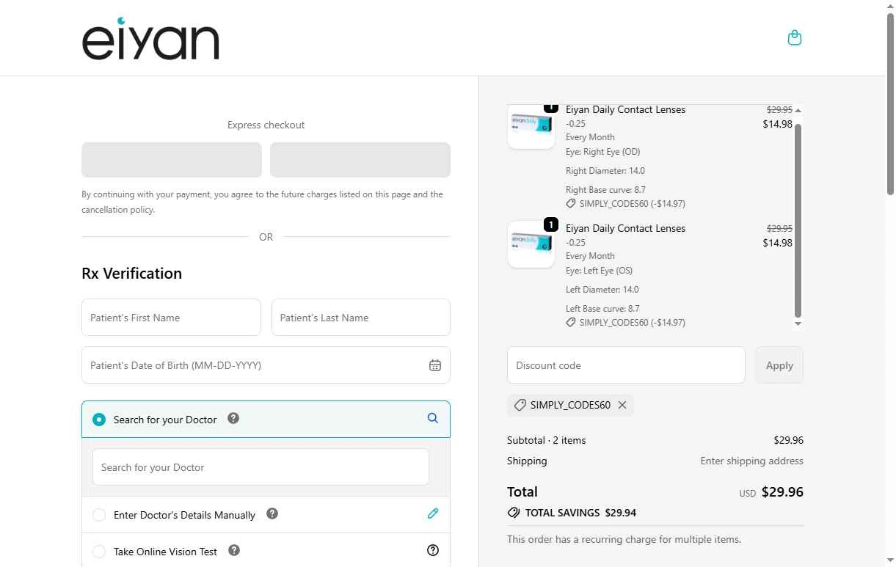Click the Total amount $29.96

(782, 492)
